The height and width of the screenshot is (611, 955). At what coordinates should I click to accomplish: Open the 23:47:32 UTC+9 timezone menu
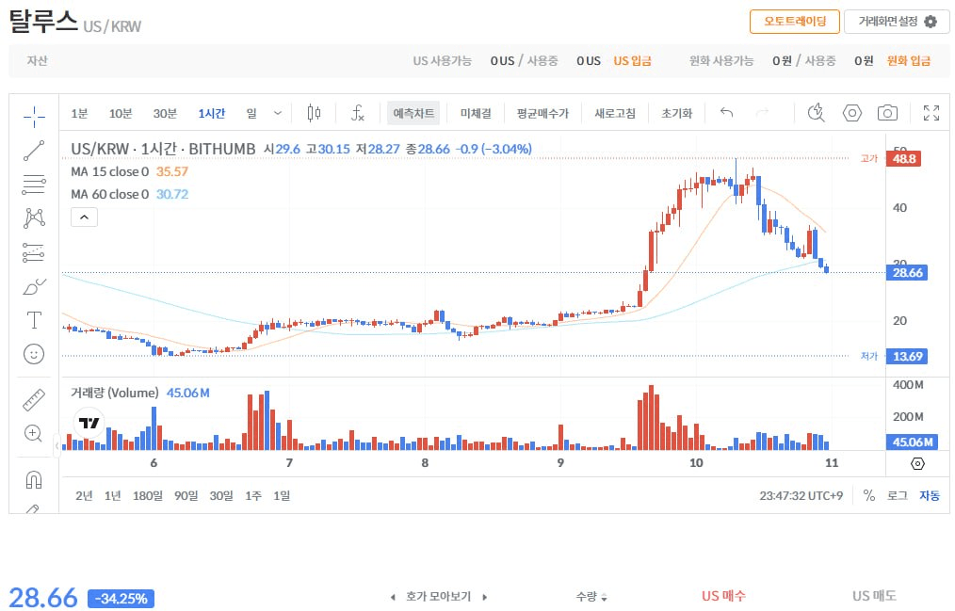pyautogui.click(x=801, y=495)
